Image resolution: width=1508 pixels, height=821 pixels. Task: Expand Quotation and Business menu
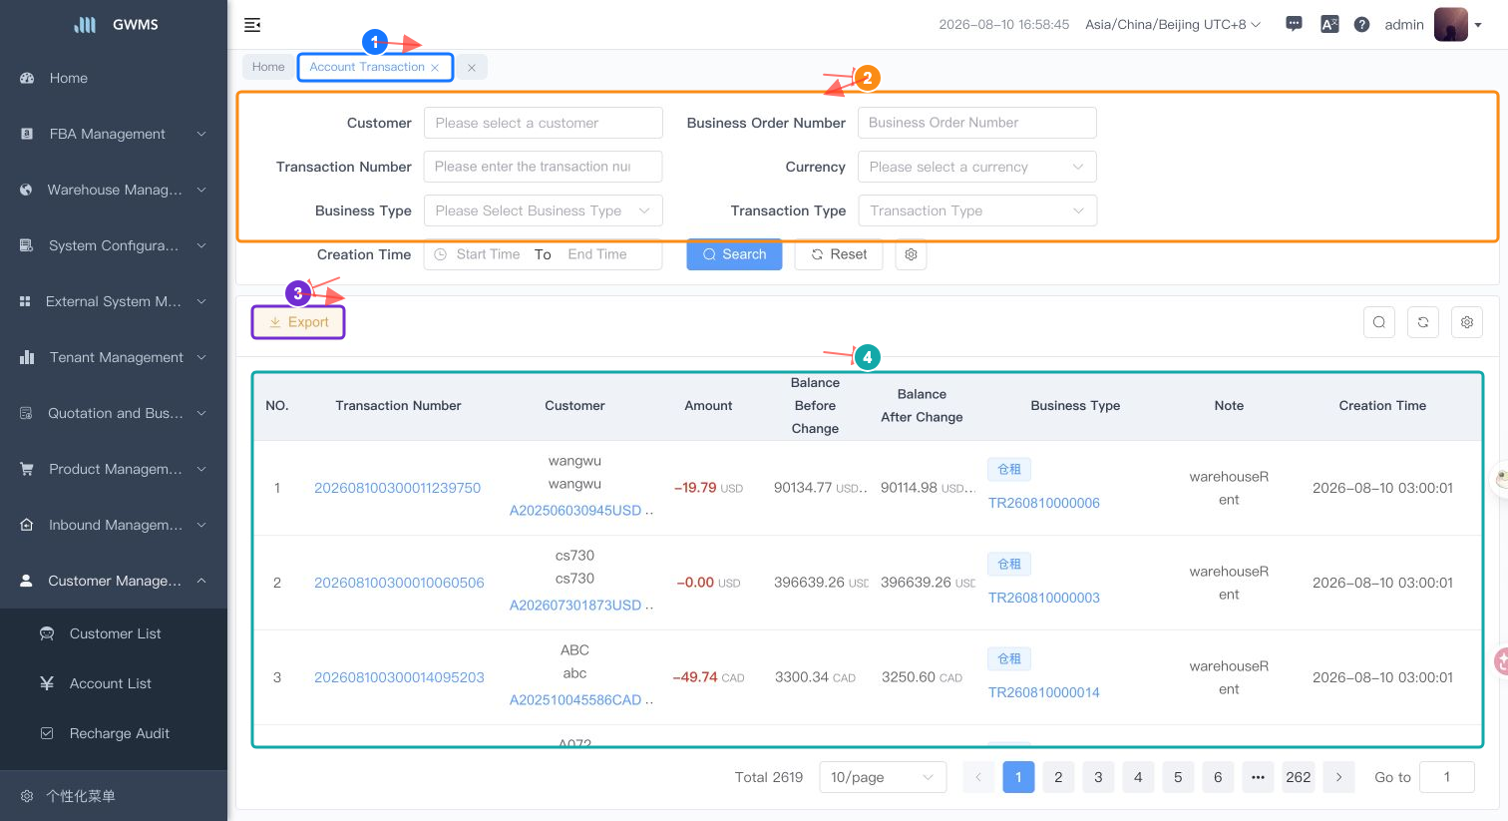(114, 413)
